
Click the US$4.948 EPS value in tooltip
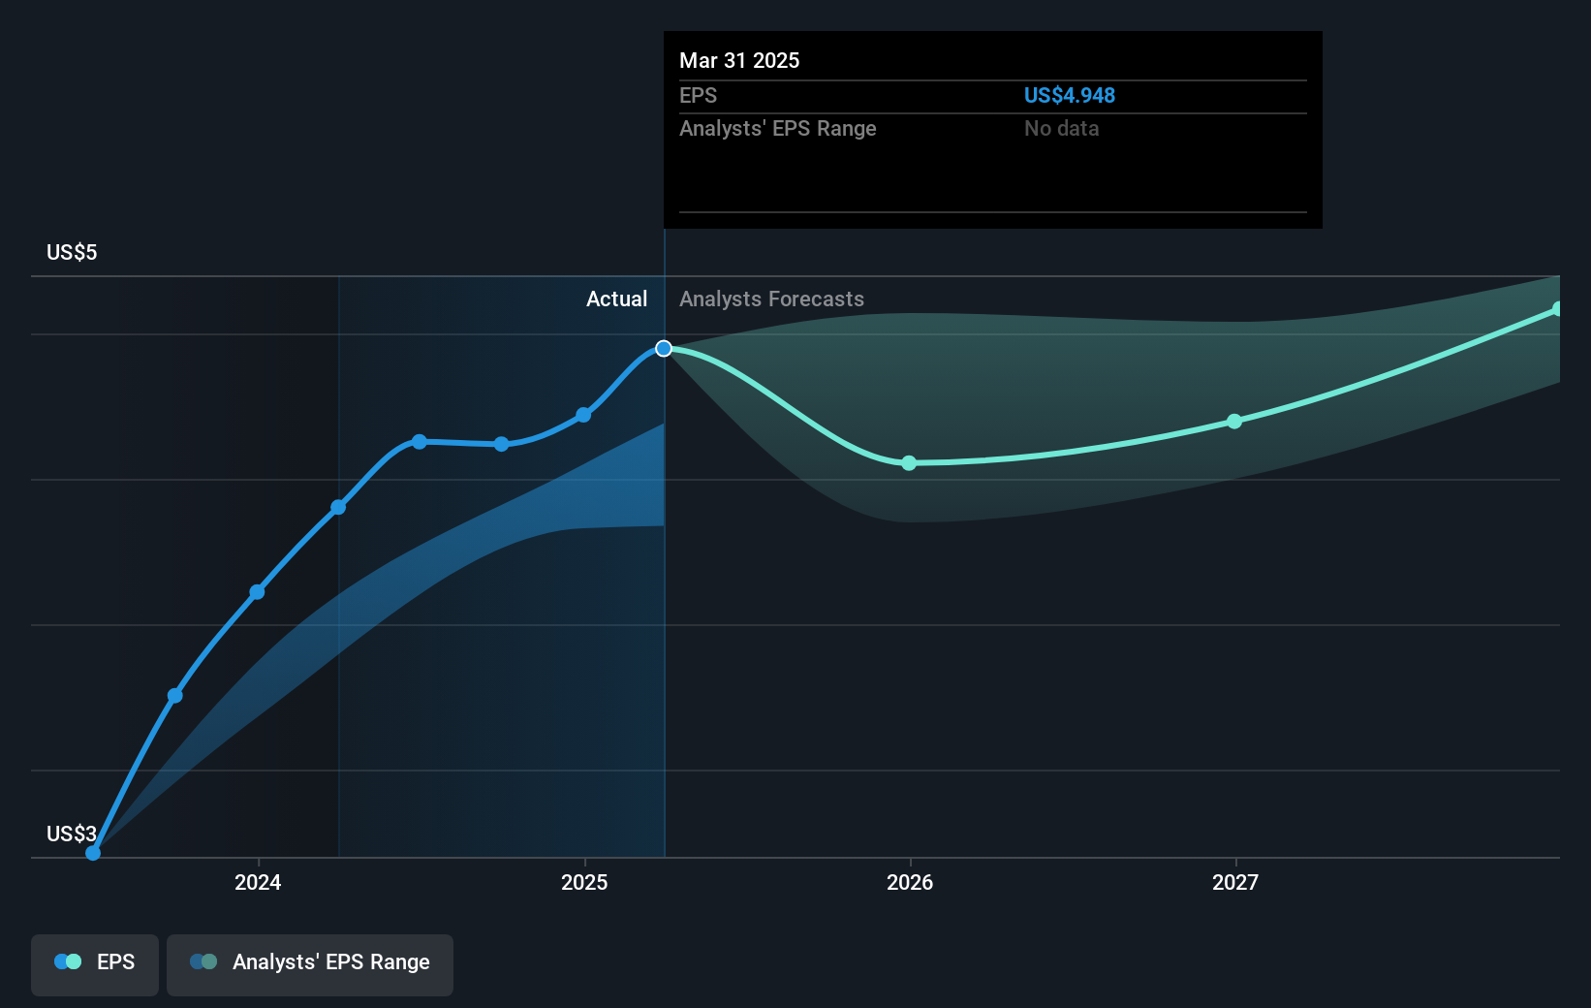point(1070,95)
